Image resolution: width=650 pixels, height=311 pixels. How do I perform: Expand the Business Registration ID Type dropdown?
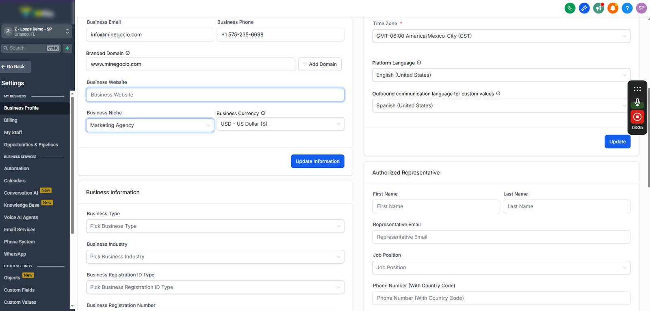[x=215, y=287]
